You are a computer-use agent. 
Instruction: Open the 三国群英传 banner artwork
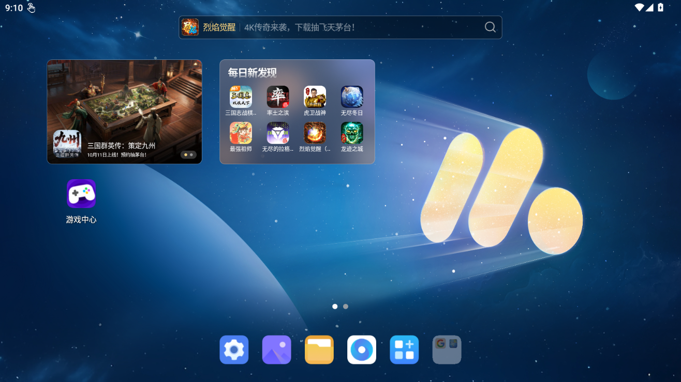click(x=125, y=112)
